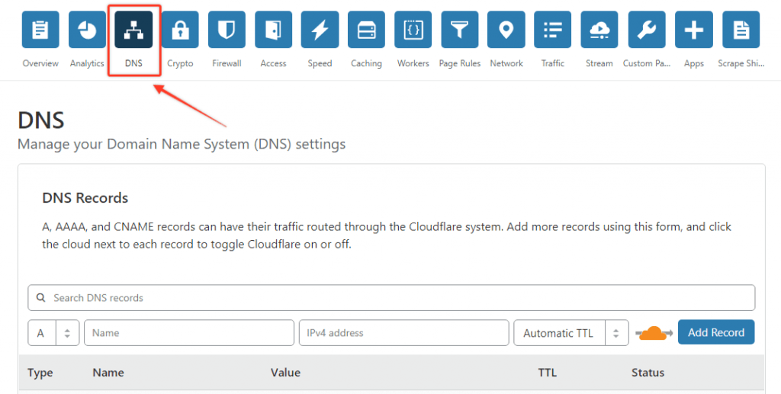Focus the Name input field
781x394 pixels.
coord(189,333)
